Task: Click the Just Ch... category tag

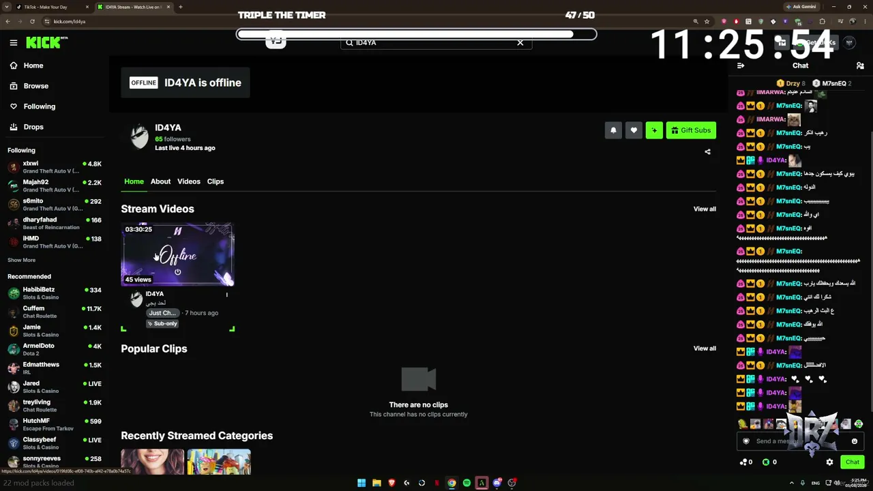Action: pyautogui.click(x=162, y=313)
